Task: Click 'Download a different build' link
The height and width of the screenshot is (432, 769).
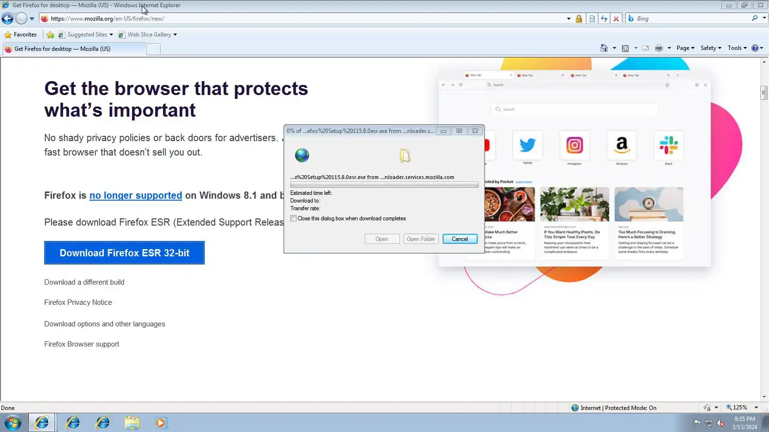Action: (x=84, y=282)
